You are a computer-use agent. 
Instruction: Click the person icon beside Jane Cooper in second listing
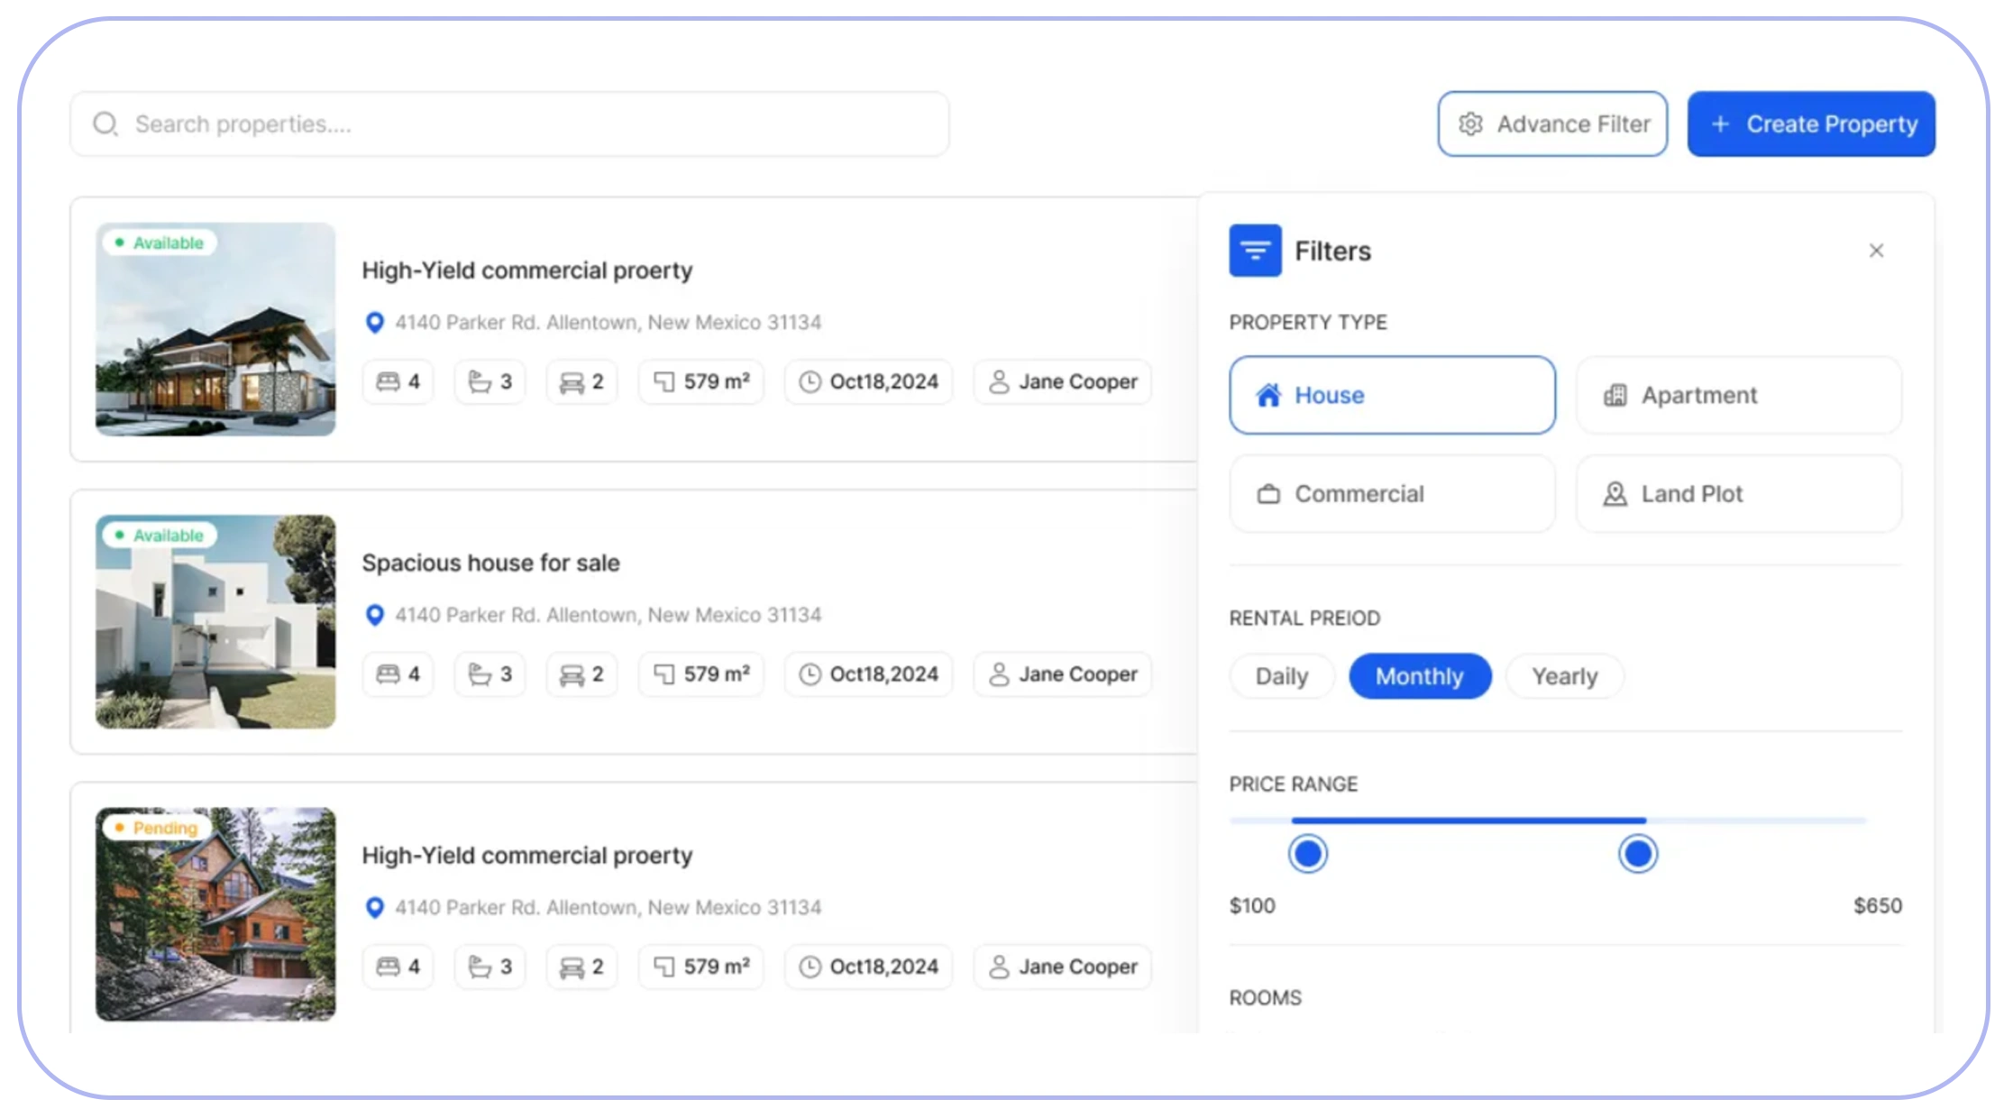click(999, 674)
